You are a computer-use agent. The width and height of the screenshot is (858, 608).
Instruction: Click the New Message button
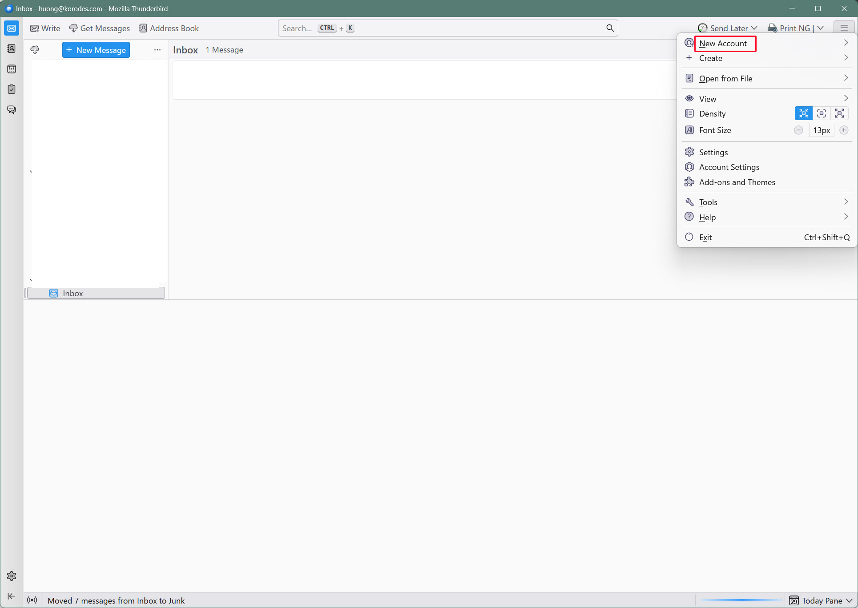coord(96,50)
